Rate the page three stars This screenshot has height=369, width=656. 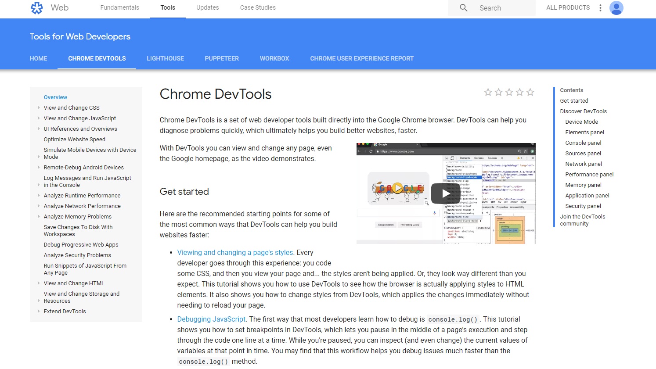[509, 92]
